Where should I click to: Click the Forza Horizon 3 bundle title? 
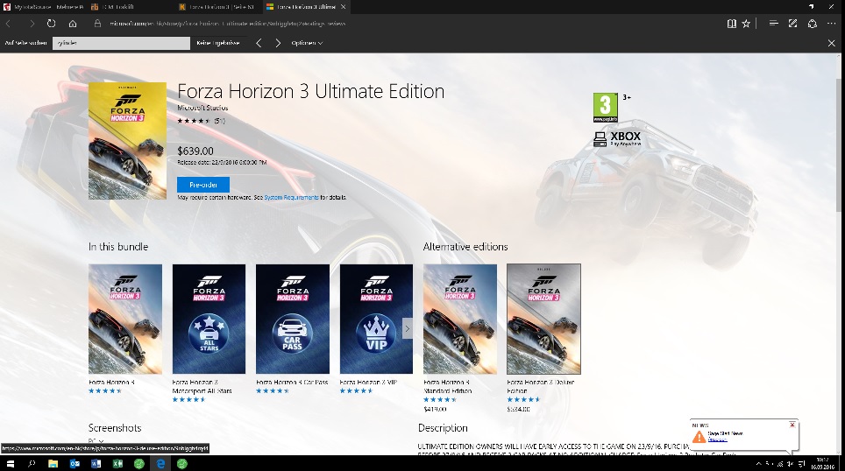111,383
